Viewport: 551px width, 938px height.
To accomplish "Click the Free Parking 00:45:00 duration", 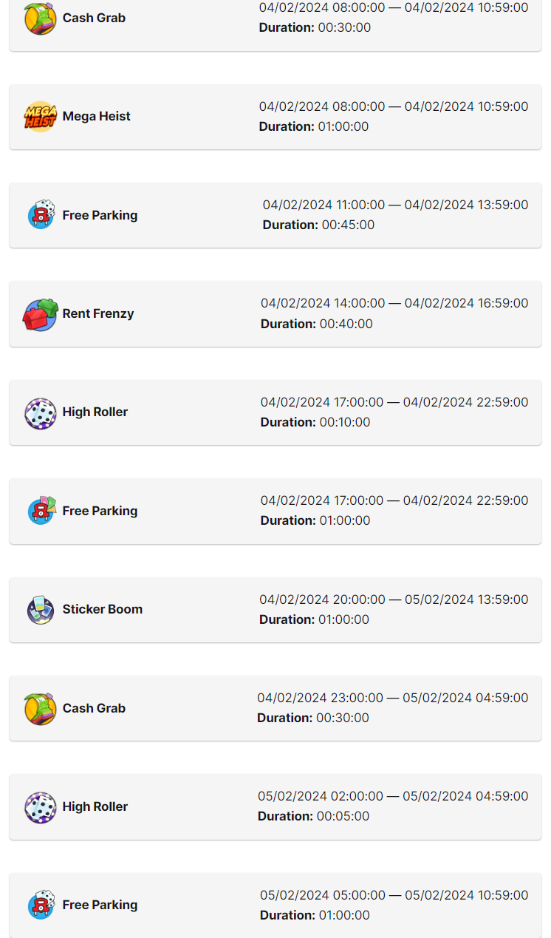I will point(348,225).
